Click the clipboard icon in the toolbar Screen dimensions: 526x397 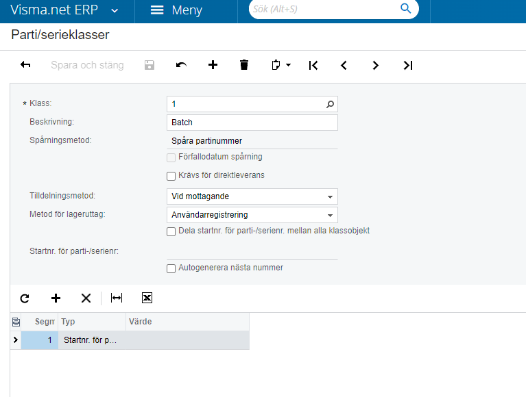(276, 64)
